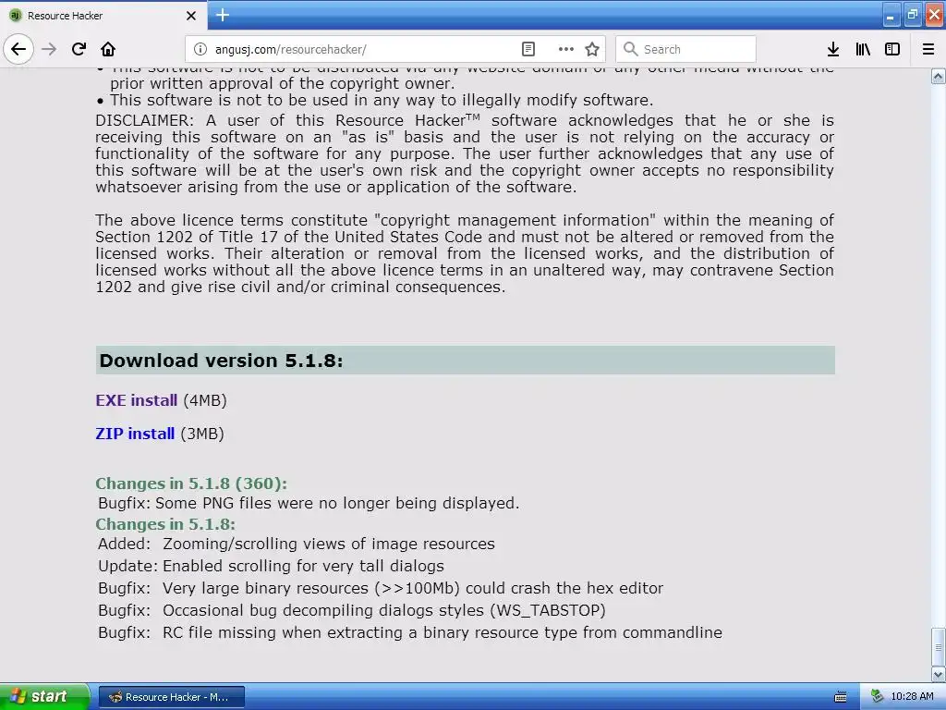Screen dimensions: 946x710
Task: Open the page actions menu
Action: click(x=566, y=49)
